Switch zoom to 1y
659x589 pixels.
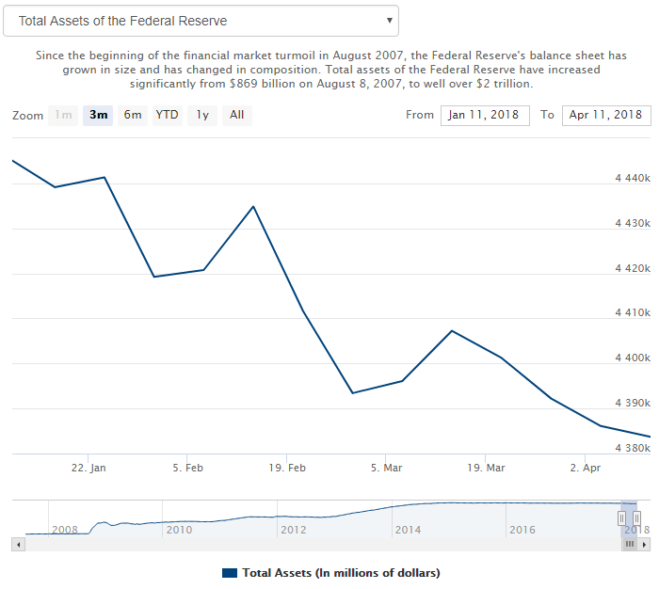click(202, 115)
